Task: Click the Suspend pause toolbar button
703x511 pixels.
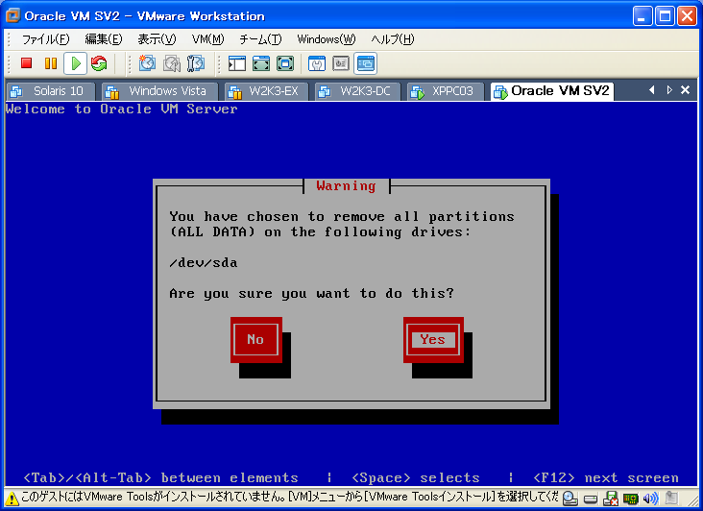Action: pyautogui.click(x=51, y=63)
